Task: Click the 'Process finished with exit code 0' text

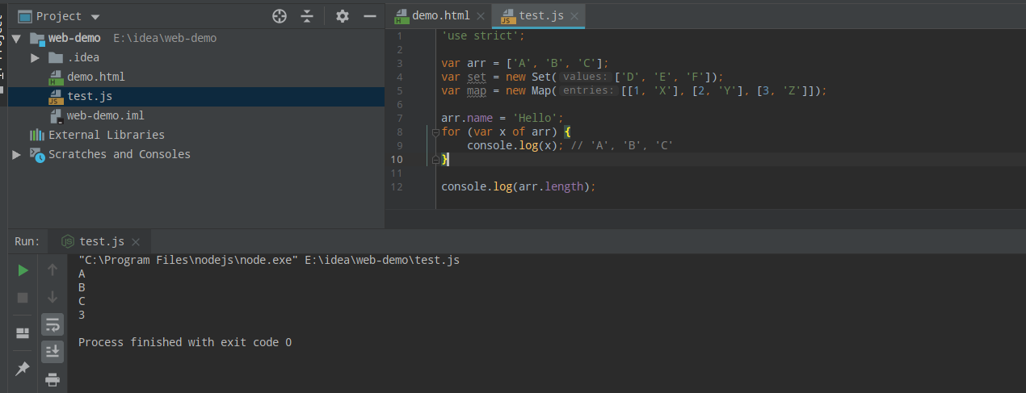Action: [x=185, y=342]
